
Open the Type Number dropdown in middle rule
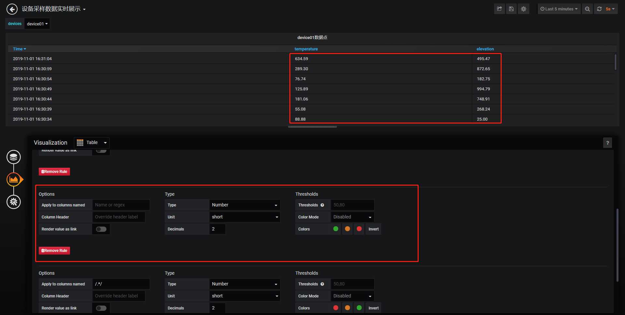click(x=245, y=205)
